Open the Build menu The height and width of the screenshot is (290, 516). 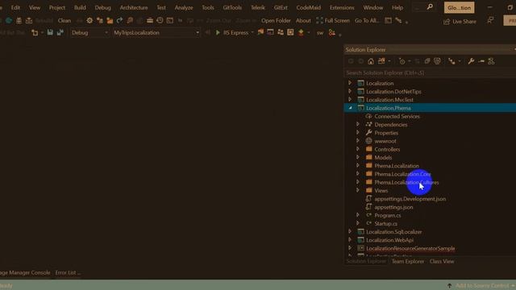coord(80,7)
